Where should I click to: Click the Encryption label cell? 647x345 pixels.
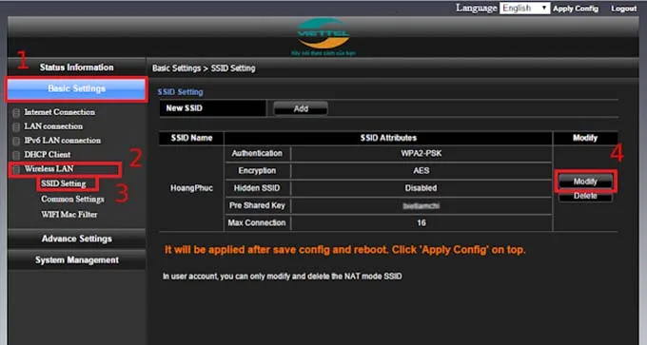click(257, 171)
